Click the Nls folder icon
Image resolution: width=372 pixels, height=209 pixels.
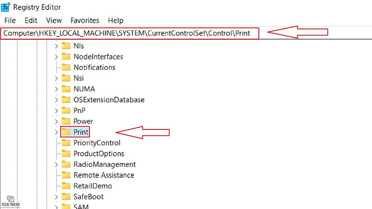(66, 46)
